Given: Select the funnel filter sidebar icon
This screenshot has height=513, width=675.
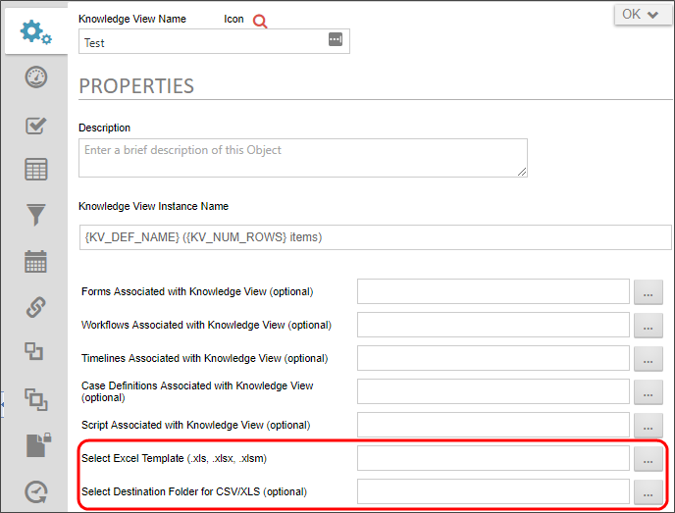Looking at the screenshot, I should [x=36, y=215].
